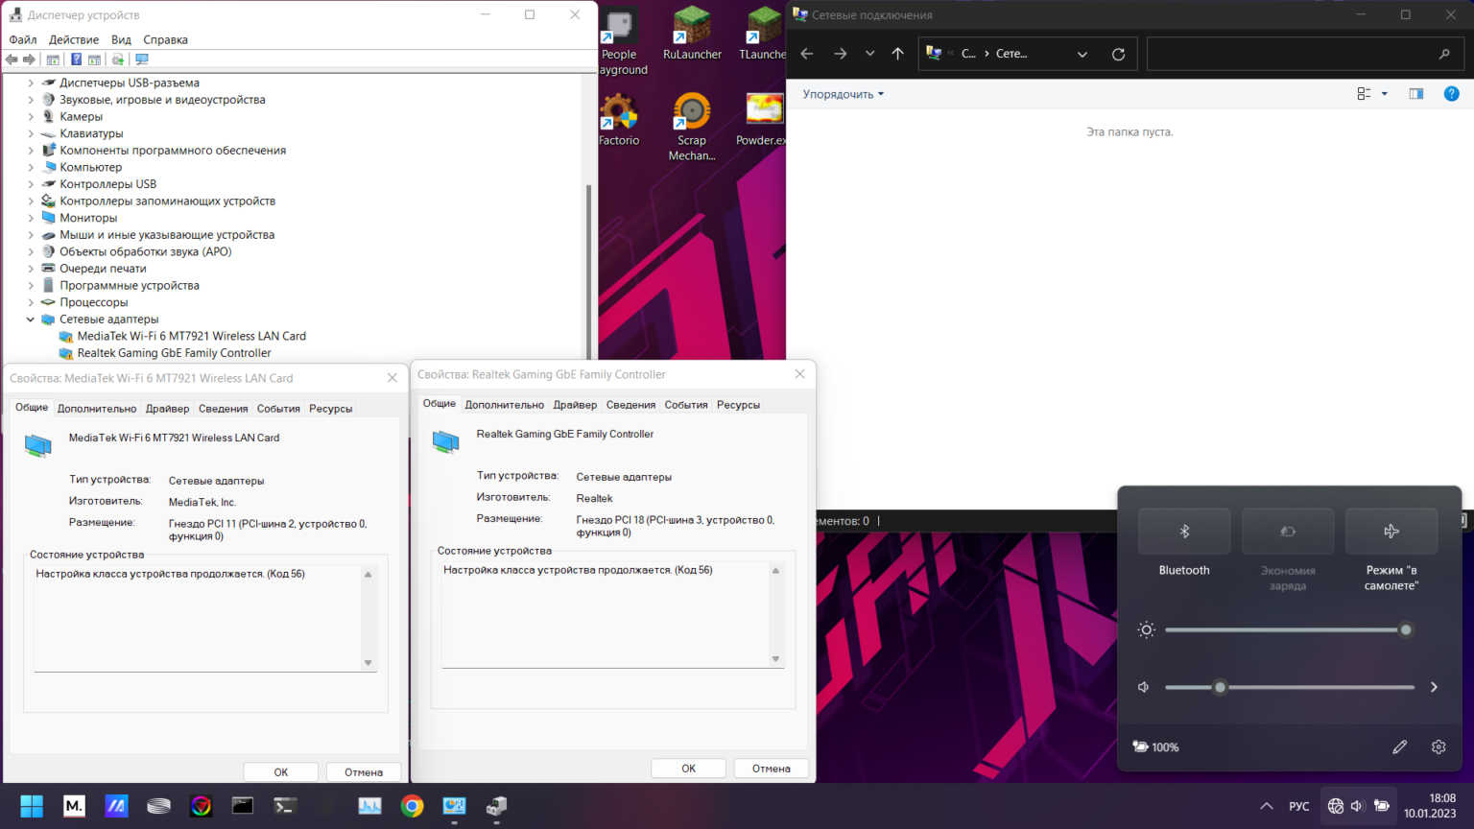
Task: Click the speaker icon beside volume slider
Action: pos(1144,687)
